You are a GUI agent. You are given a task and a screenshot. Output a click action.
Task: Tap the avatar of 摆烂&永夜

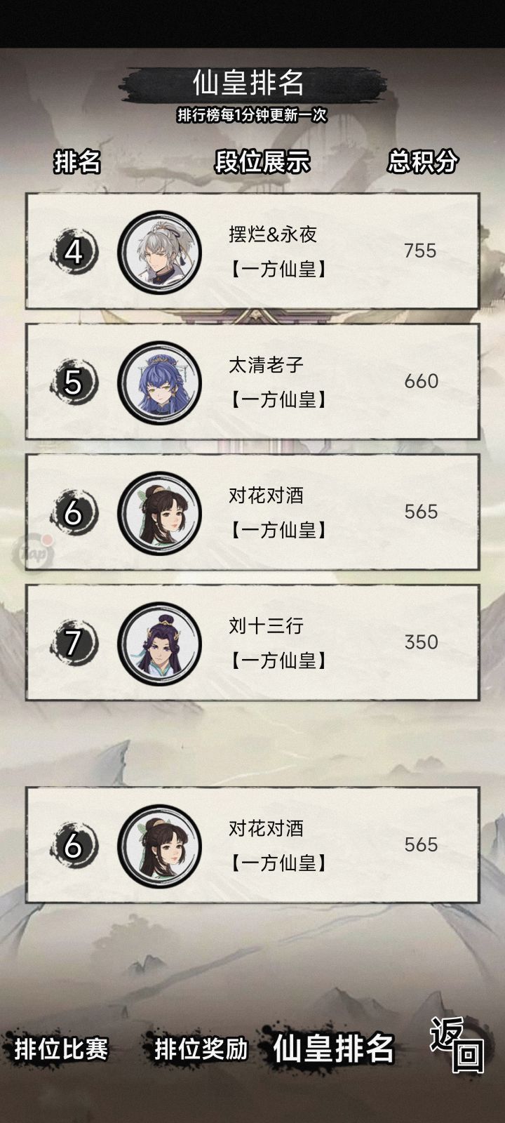point(159,251)
